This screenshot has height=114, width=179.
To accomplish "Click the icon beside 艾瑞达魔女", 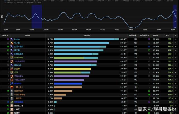I will pos(12,76).
